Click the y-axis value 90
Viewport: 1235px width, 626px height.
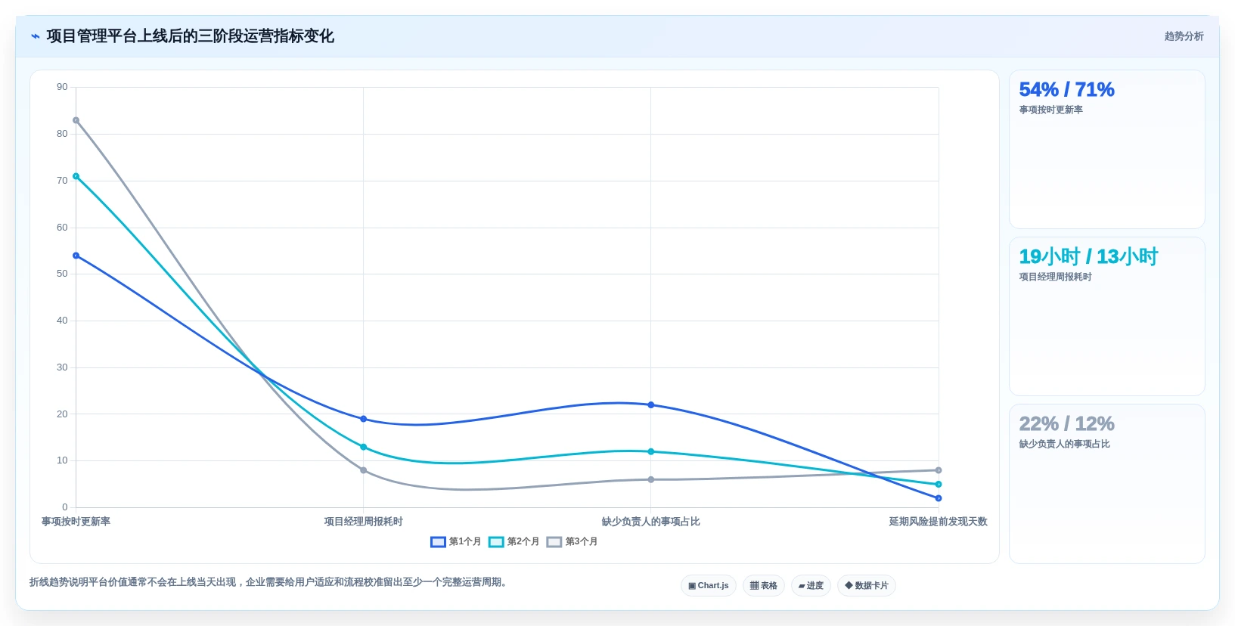62,87
